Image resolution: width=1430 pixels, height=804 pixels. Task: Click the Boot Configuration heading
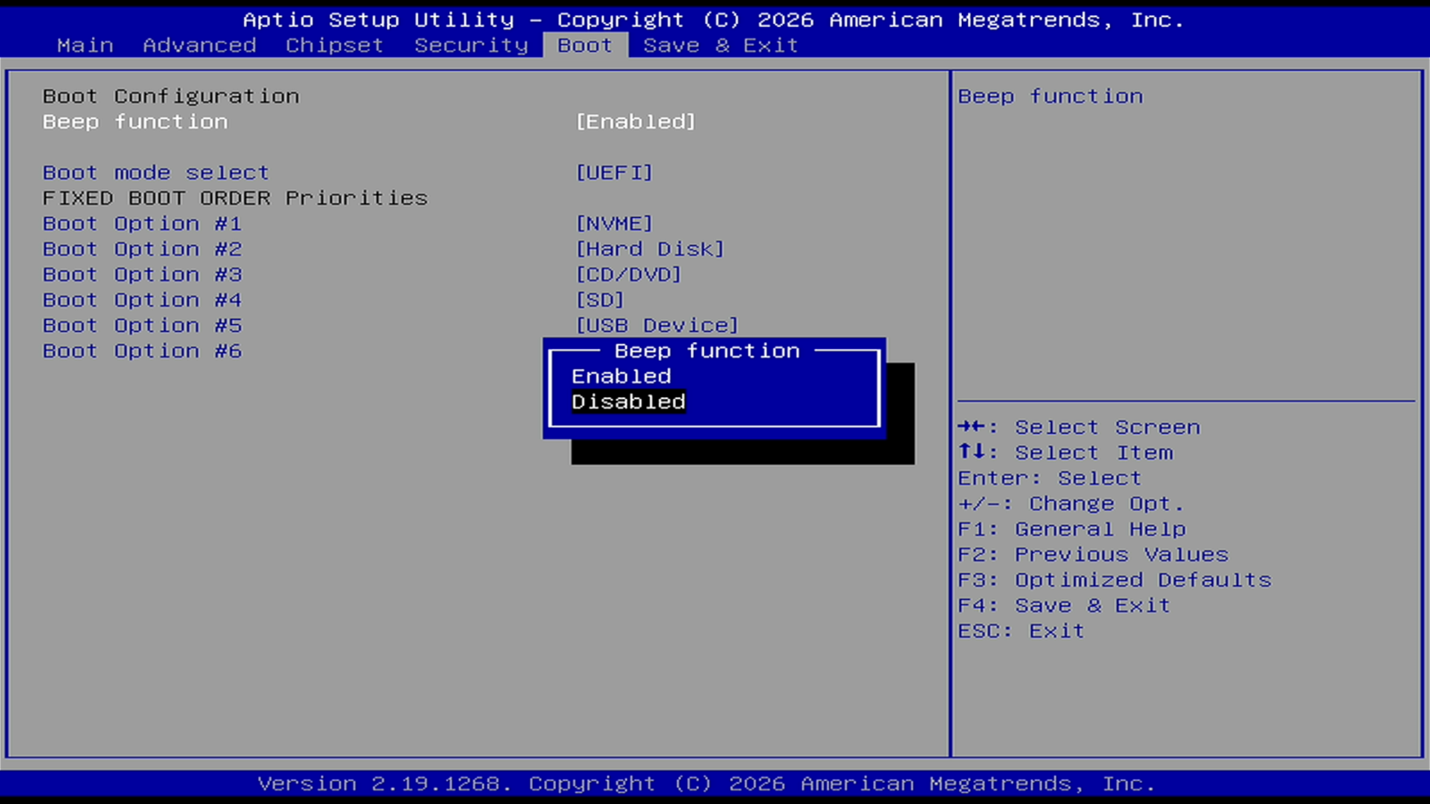pyautogui.click(x=171, y=96)
